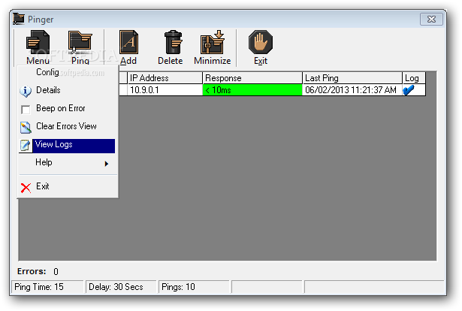The height and width of the screenshot is (311, 462).
Task: Click the Pinger title bar icon
Action: coord(19,19)
